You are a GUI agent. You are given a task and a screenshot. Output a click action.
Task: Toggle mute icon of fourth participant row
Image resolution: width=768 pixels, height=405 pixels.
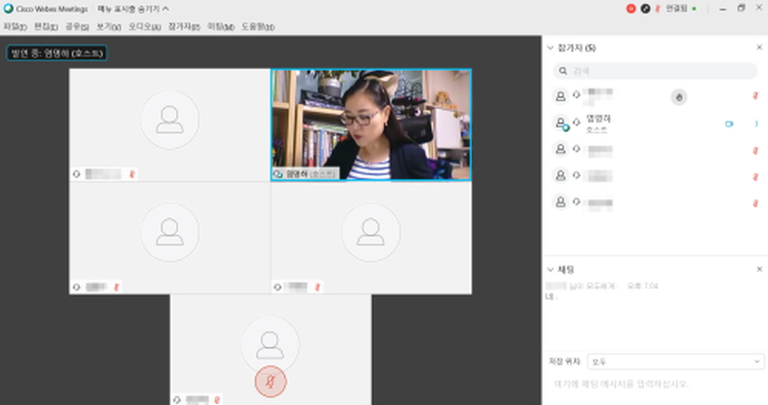click(755, 176)
